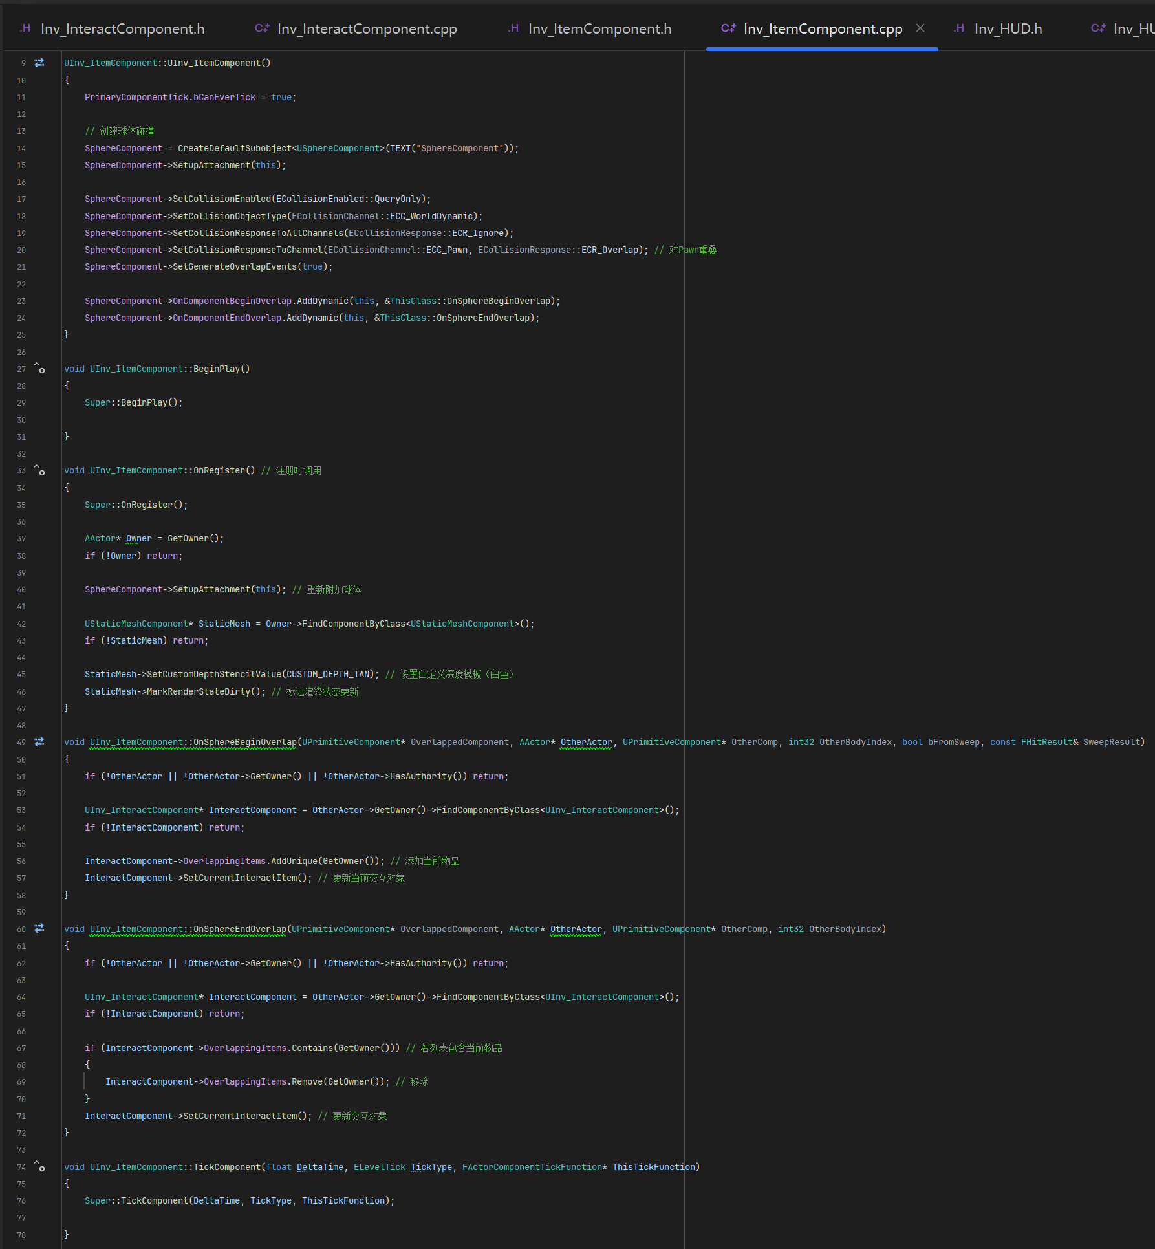This screenshot has height=1249, width=1155.
Task: Open the Inv_InteractComponent.cpp tab
Action: (356, 28)
